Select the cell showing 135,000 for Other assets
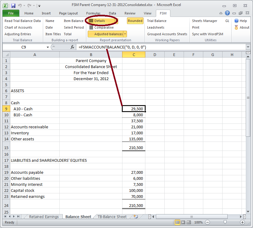This screenshot has height=228, width=253. click(134, 139)
